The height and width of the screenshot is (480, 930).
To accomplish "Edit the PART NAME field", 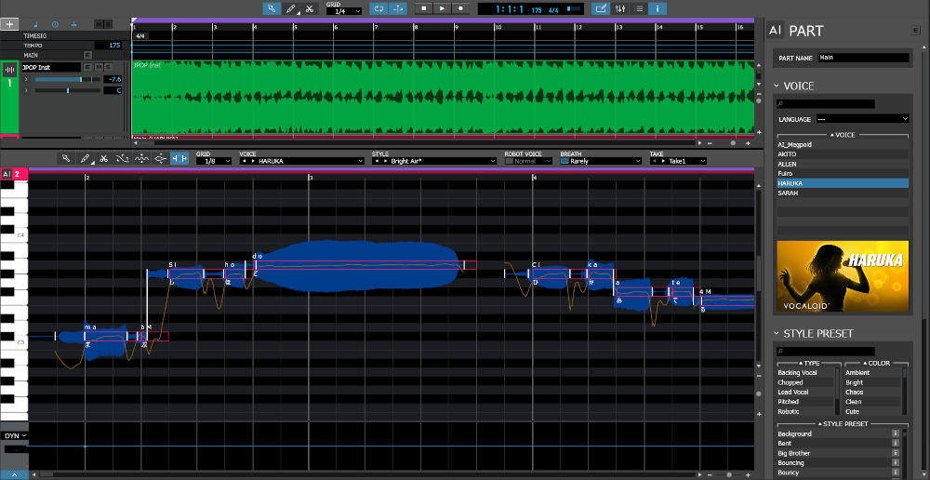I will pyautogui.click(x=864, y=59).
